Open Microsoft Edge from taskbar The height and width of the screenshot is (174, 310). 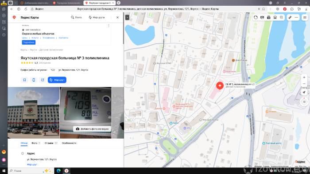[x=58, y=171]
